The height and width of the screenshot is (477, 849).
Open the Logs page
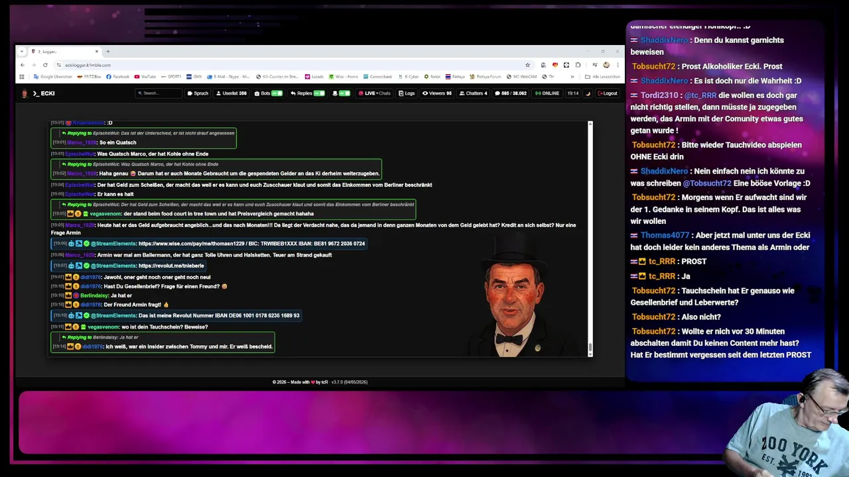click(x=407, y=93)
